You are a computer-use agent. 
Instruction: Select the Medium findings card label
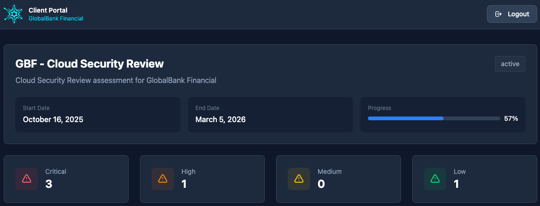330,172
